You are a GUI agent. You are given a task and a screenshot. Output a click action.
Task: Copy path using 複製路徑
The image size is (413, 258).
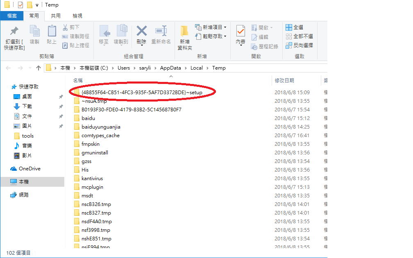point(76,36)
